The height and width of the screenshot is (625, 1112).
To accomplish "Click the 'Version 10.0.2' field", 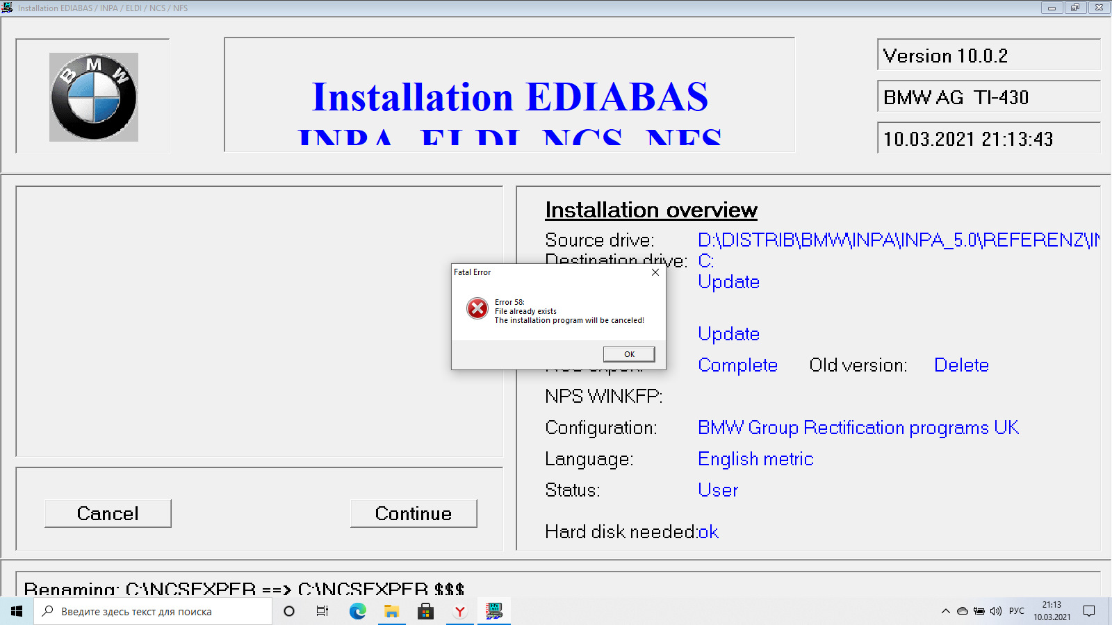I will pos(989,56).
